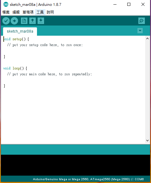Open the 檔案 menu
Image resolution: width=151 pixels, height=183 pixels.
pos(6,12)
